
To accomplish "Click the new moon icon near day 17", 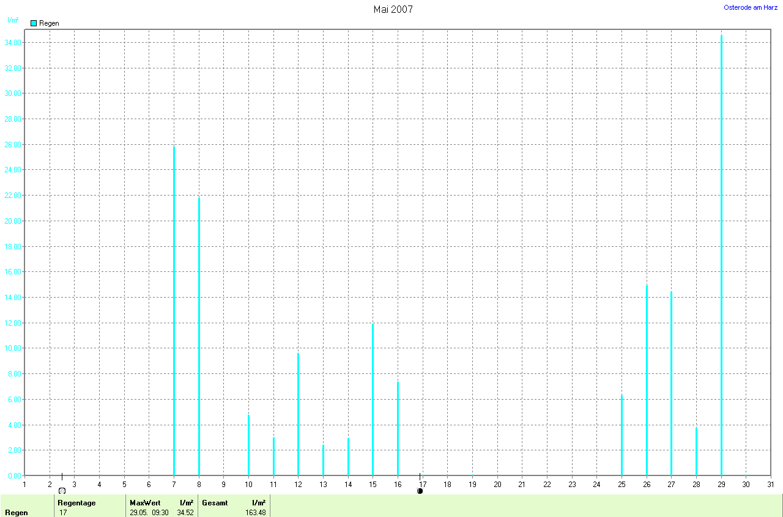I will coord(420,491).
